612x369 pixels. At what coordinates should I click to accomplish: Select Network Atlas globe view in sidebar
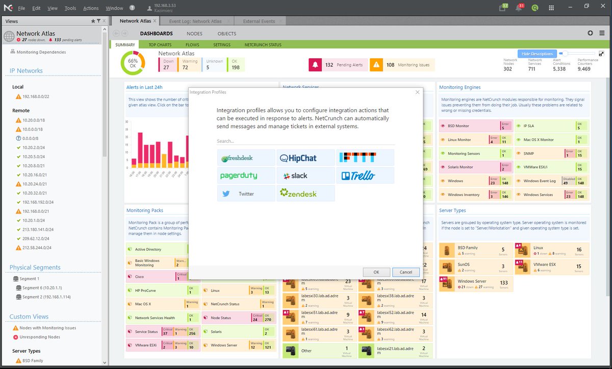[9, 36]
